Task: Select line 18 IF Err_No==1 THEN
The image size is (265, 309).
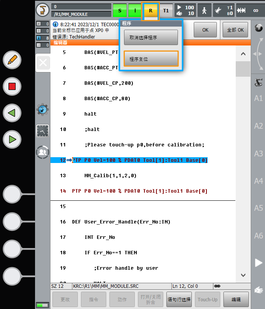Action: [111, 253]
